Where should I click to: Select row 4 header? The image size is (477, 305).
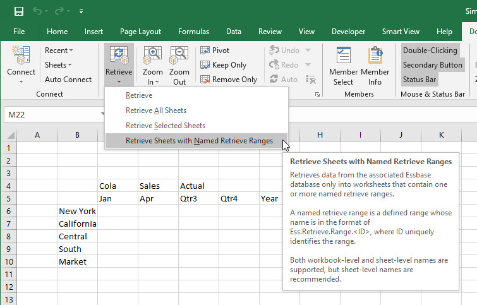pos(8,186)
